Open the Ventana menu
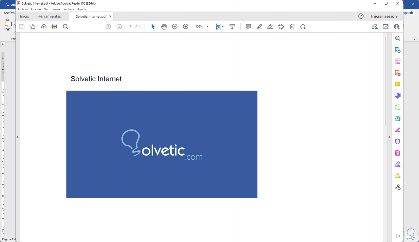The image size is (419, 242). (x=69, y=9)
